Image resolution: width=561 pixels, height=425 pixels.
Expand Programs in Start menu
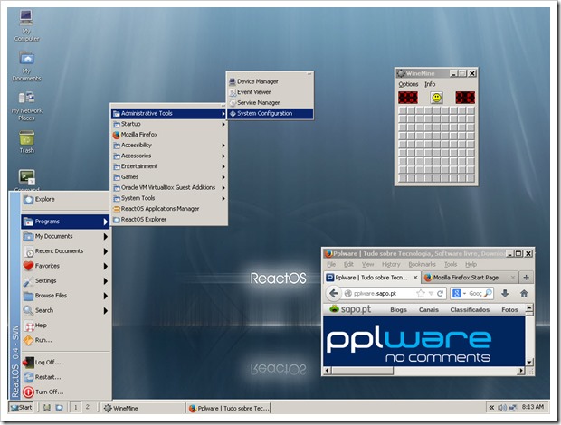pyautogui.click(x=66, y=222)
